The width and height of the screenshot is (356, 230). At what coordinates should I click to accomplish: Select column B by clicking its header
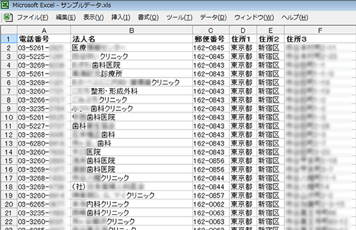click(131, 29)
